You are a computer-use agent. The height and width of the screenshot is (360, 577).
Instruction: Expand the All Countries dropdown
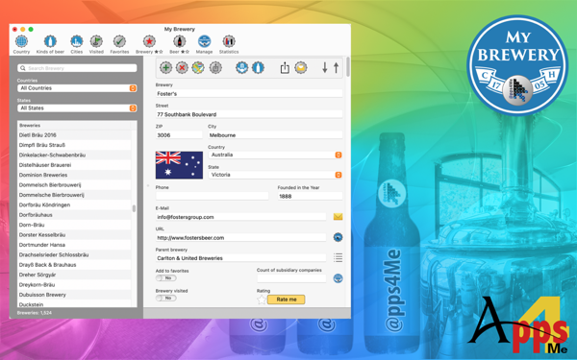pos(77,88)
